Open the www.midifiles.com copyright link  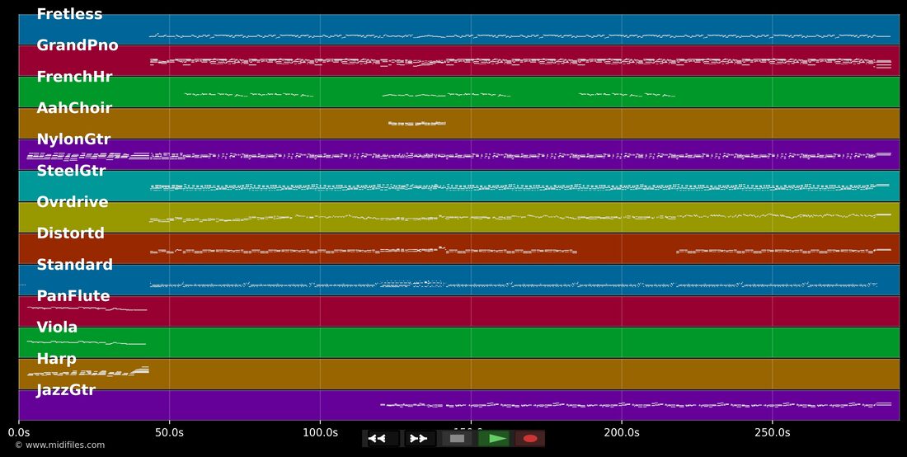(60, 445)
